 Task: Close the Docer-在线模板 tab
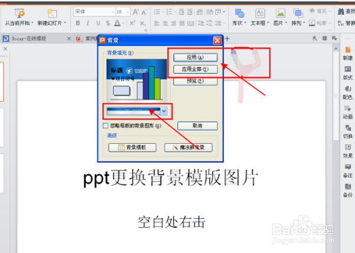click(69, 39)
